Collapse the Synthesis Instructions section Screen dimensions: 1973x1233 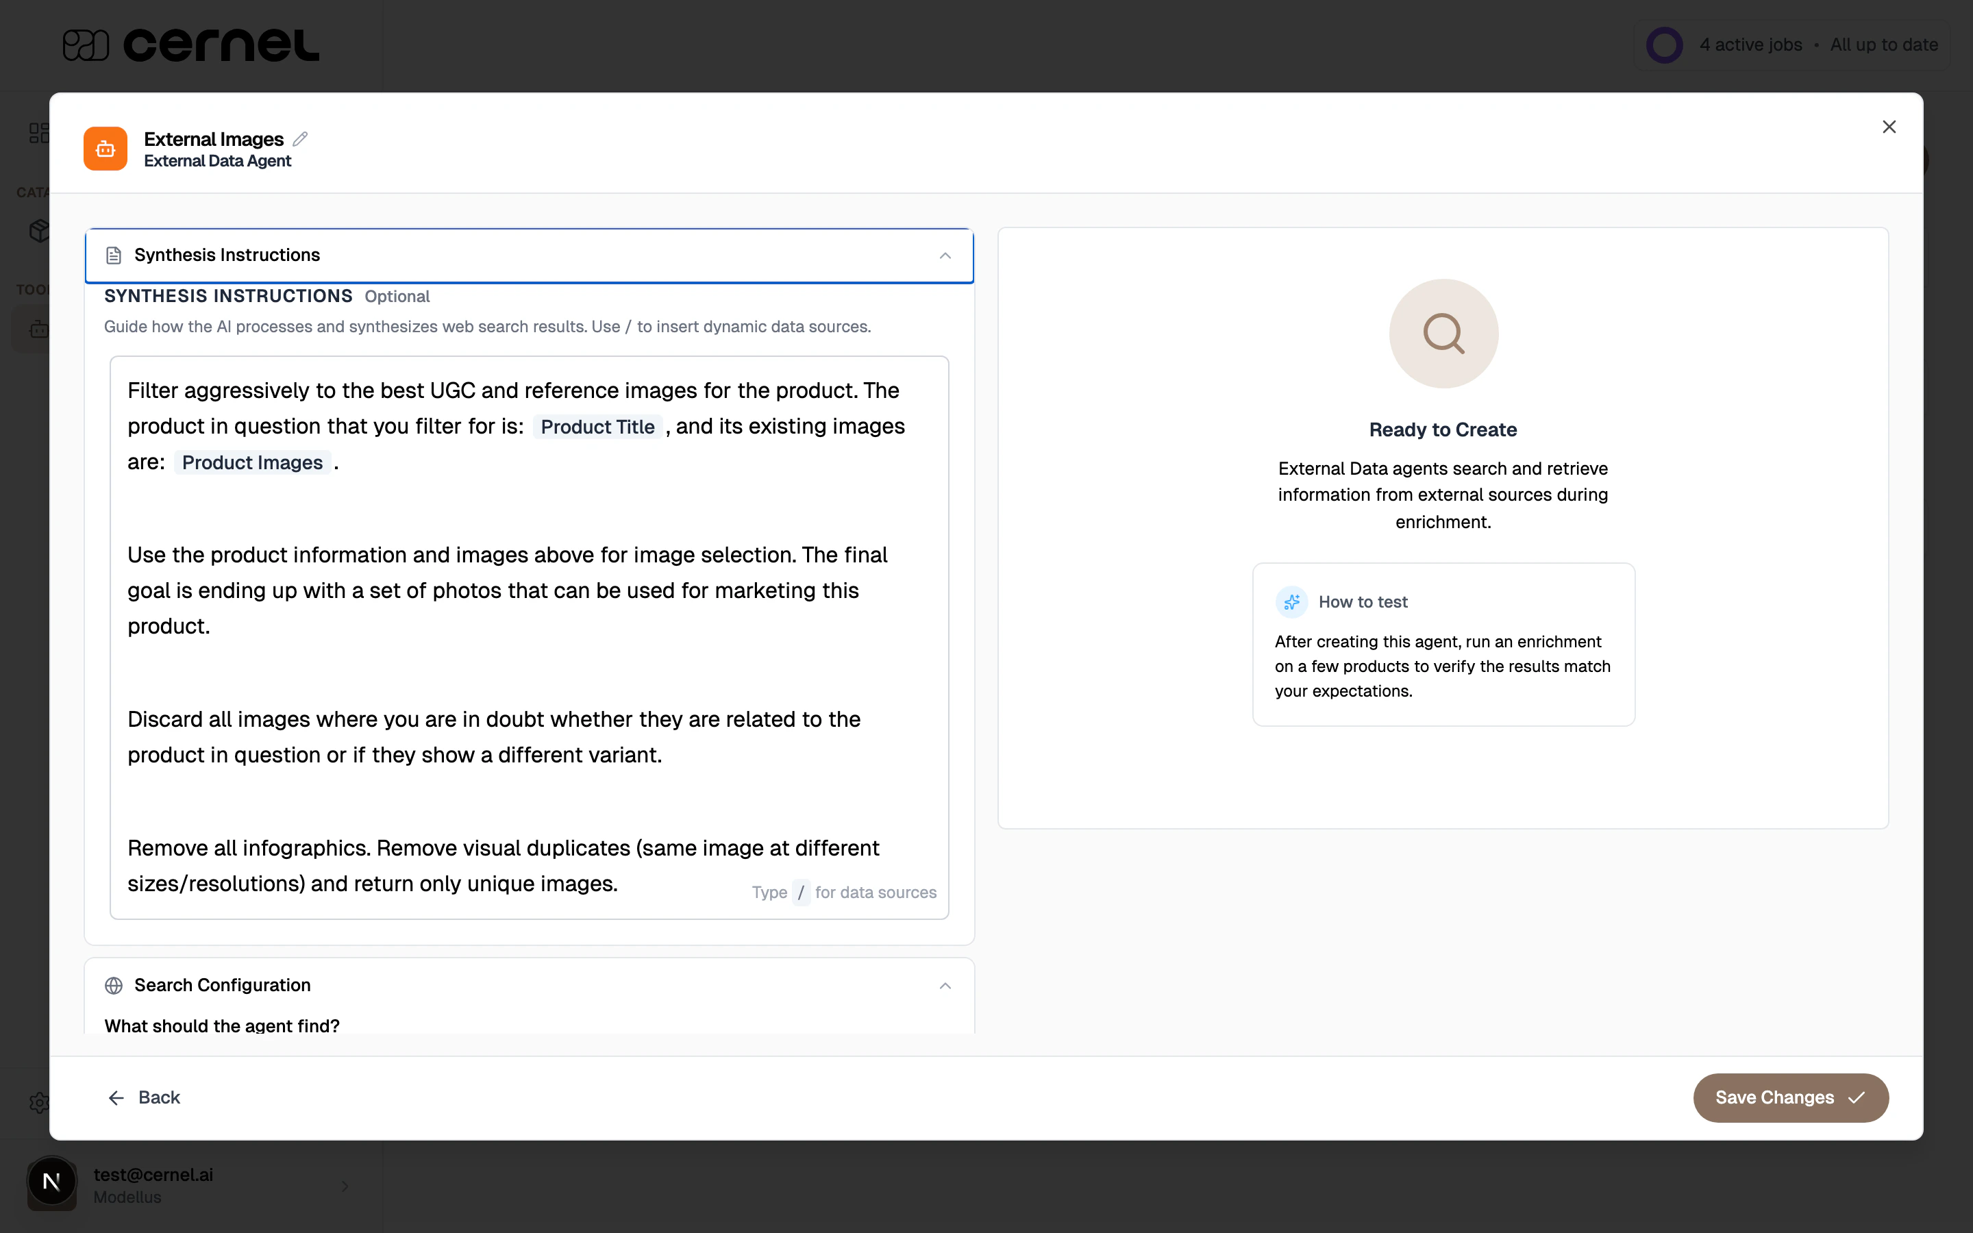point(945,256)
